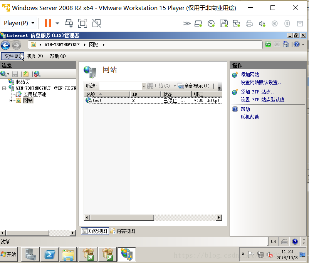Sort by the 绑定 column header
309x263 pixels.
pos(207,94)
